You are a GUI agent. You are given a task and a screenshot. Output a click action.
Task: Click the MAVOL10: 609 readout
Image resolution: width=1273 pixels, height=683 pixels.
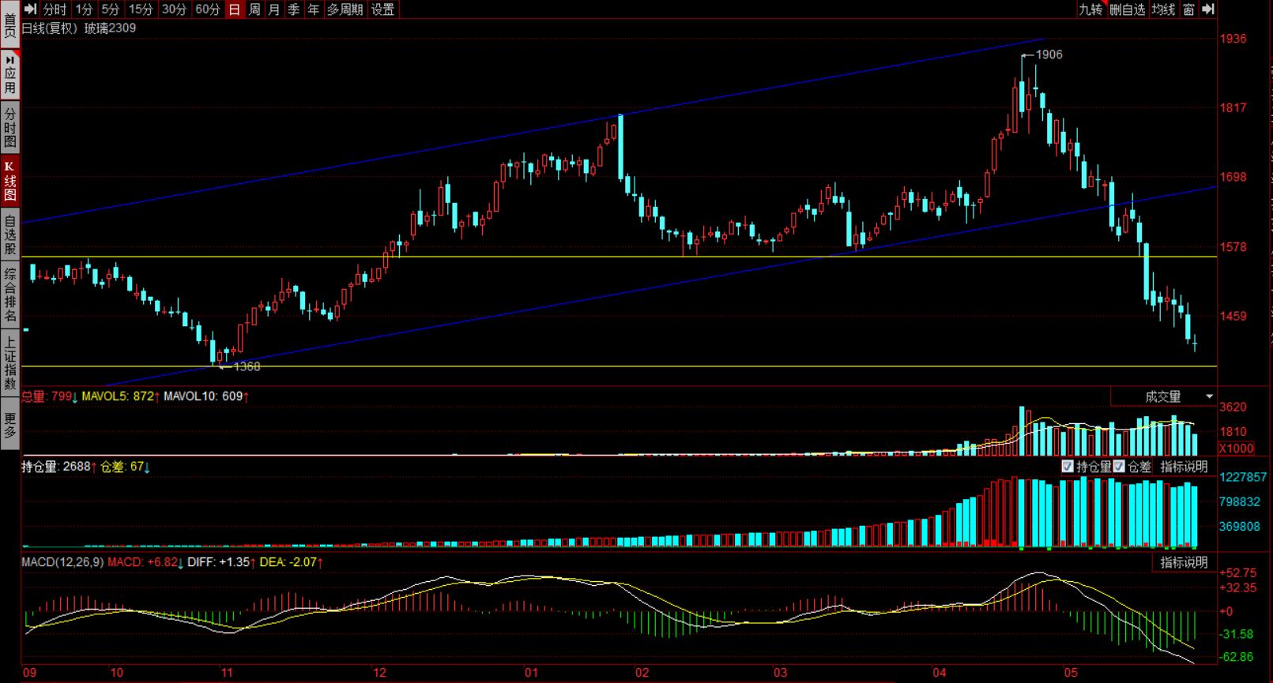tap(206, 396)
